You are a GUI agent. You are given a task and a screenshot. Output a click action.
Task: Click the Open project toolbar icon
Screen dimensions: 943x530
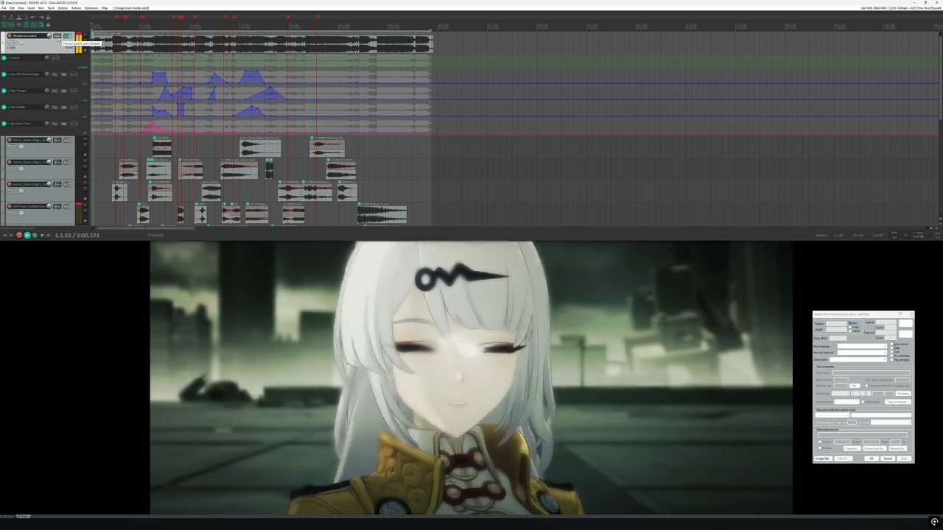pos(11,17)
